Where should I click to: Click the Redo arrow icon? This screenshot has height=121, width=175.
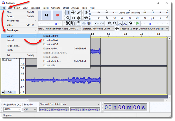(x=102, y=23)
